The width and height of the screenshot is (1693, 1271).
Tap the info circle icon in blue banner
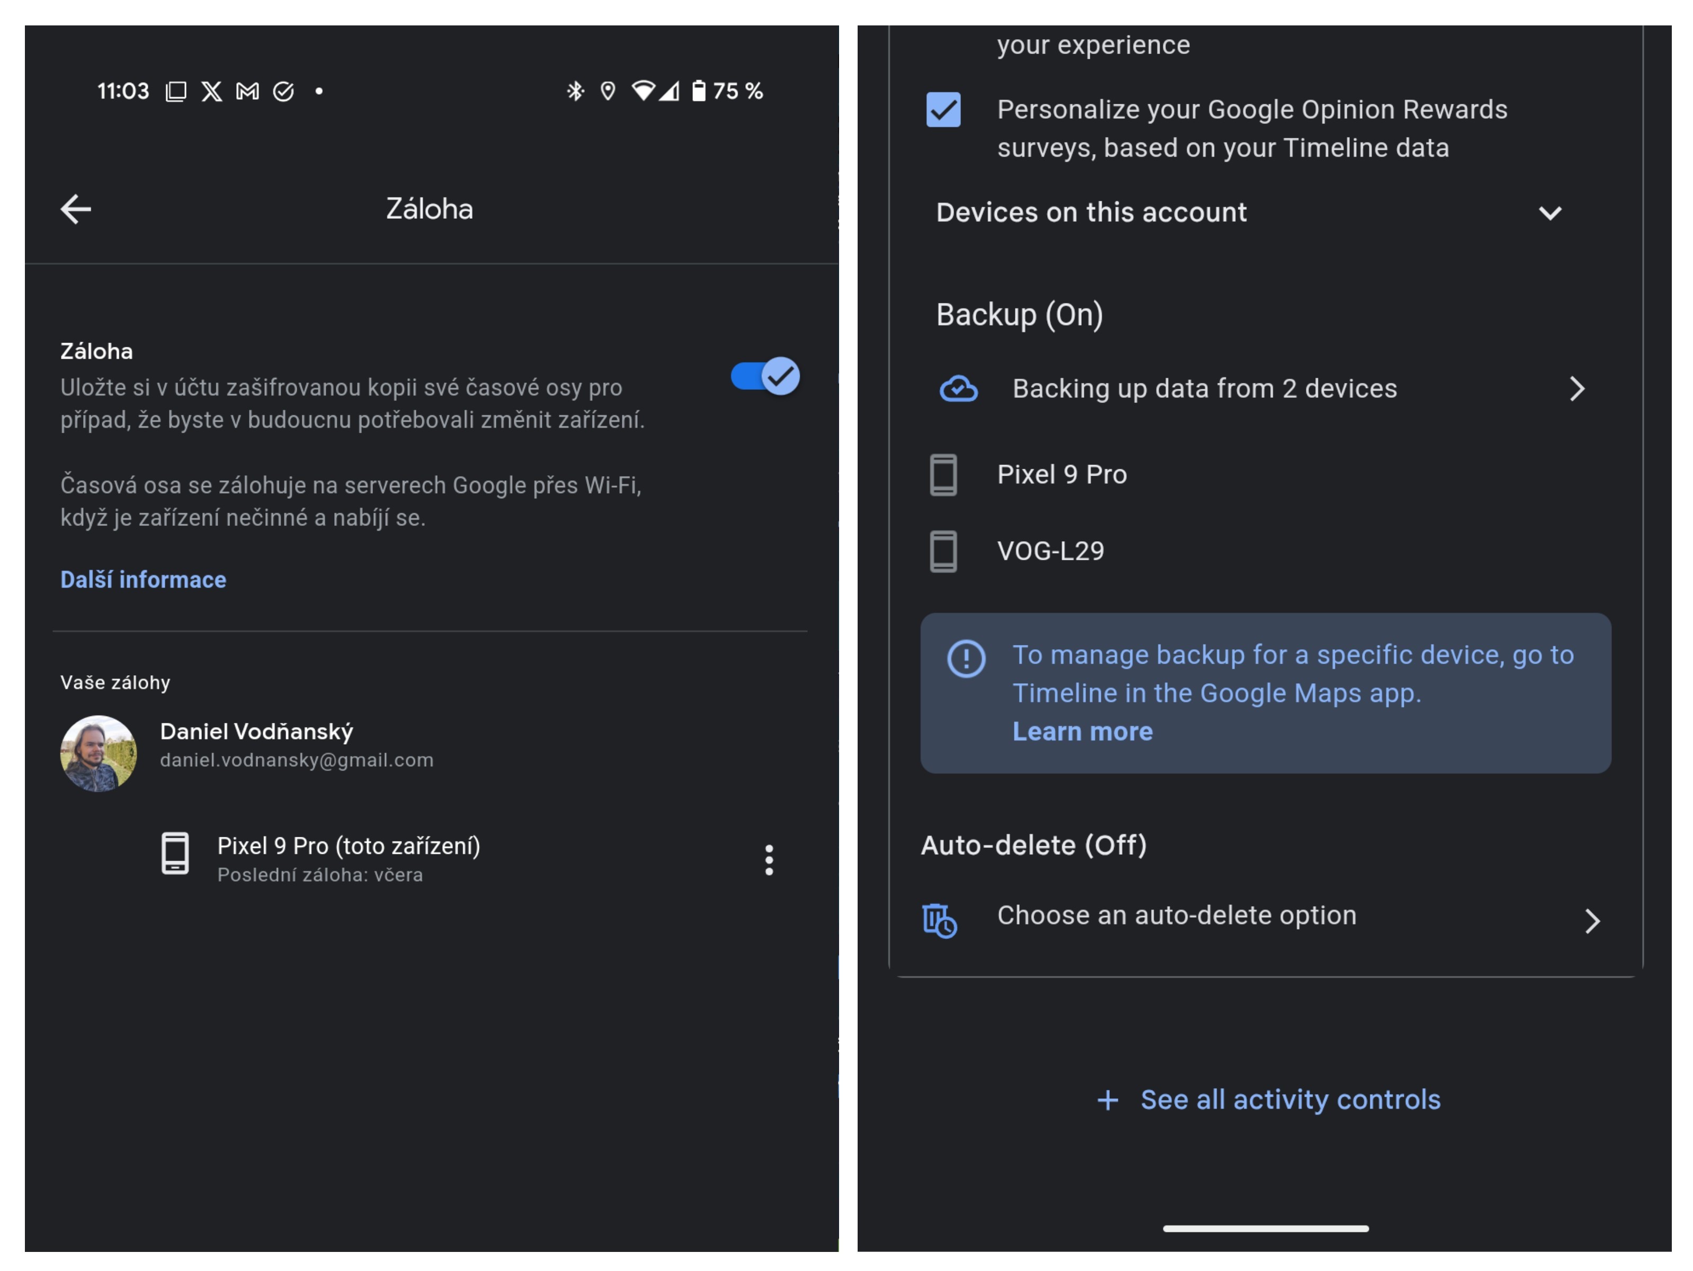tap(966, 658)
